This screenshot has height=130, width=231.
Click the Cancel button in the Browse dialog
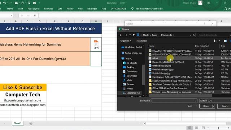[x=225, y=106]
